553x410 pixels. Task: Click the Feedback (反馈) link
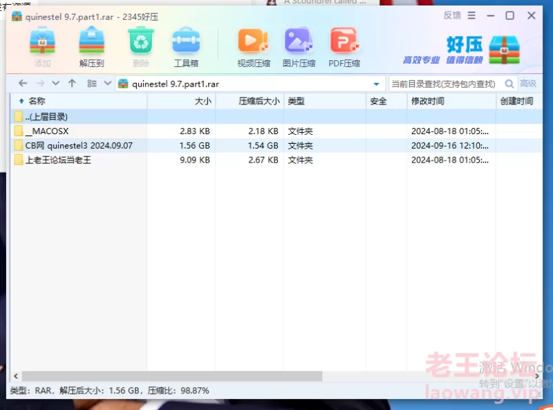coord(452,15)
